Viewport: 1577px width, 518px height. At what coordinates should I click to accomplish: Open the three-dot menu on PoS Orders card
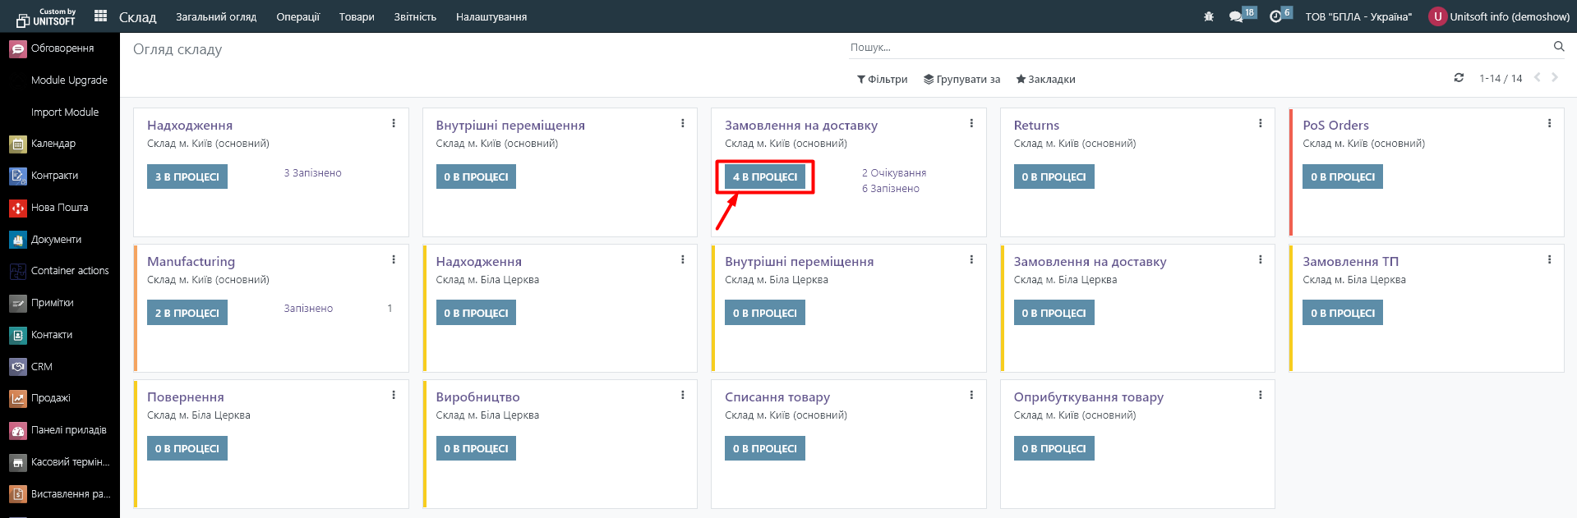coord(1549,123)
